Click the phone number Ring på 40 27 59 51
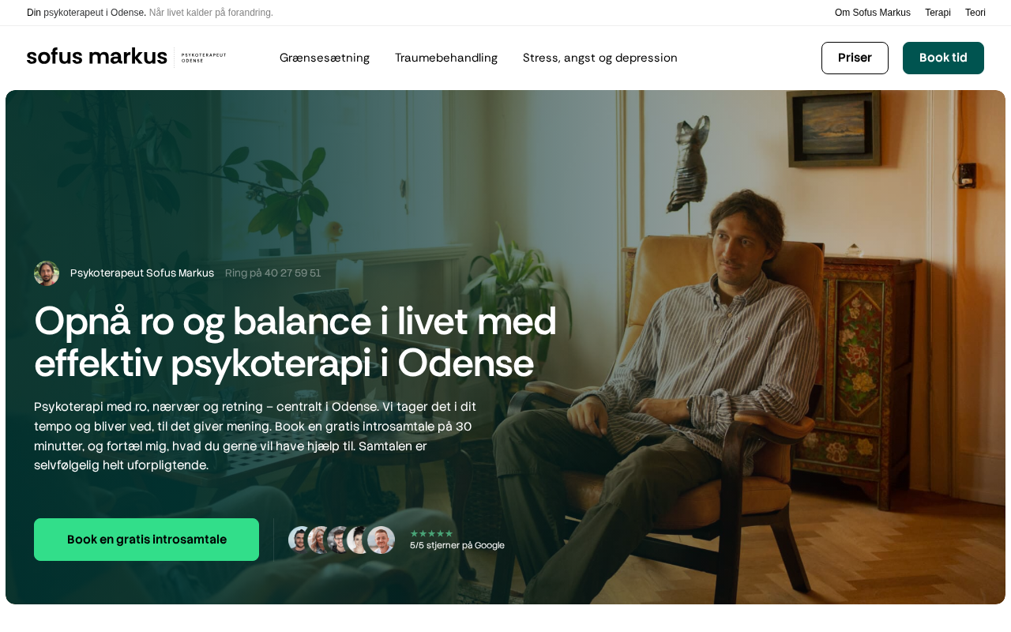 pyautogui.click(x=273, y=273)
